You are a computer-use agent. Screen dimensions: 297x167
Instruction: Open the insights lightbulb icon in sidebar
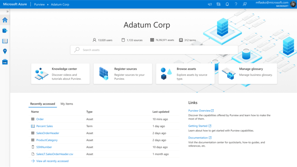5,51
